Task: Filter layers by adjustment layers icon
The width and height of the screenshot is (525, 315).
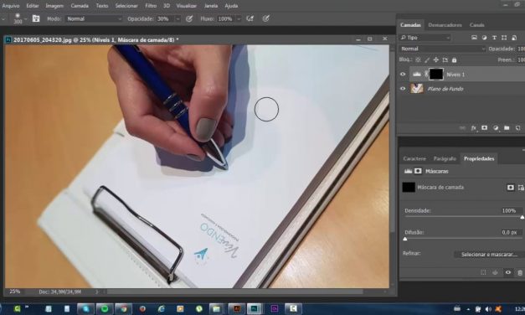Action: (484, 38)
